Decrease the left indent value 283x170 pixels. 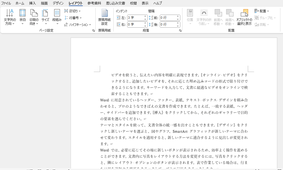coord(145,19)
